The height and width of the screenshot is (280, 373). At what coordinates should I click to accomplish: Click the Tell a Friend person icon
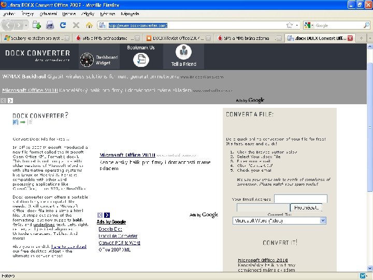183,52
